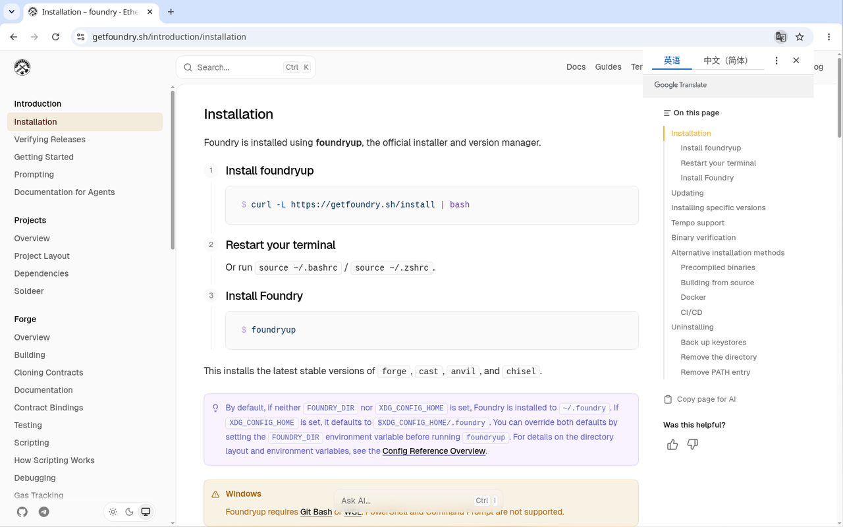
Task: Switch to dark theme moon icon
Action: (129, 512)
